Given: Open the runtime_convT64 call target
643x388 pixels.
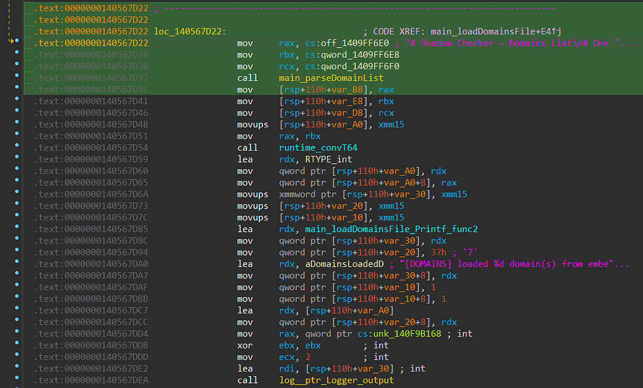Looking at the screenshot, I should coord(318,148).
